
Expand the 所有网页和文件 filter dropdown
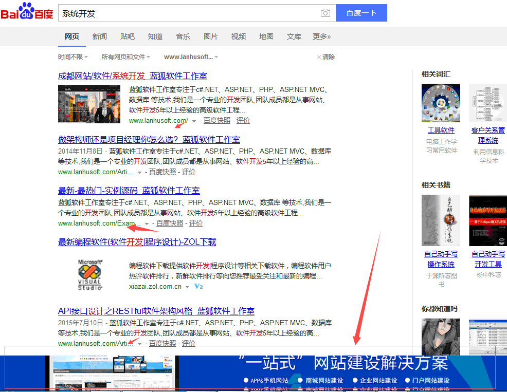pyautogui.click(x=126, y=57)
